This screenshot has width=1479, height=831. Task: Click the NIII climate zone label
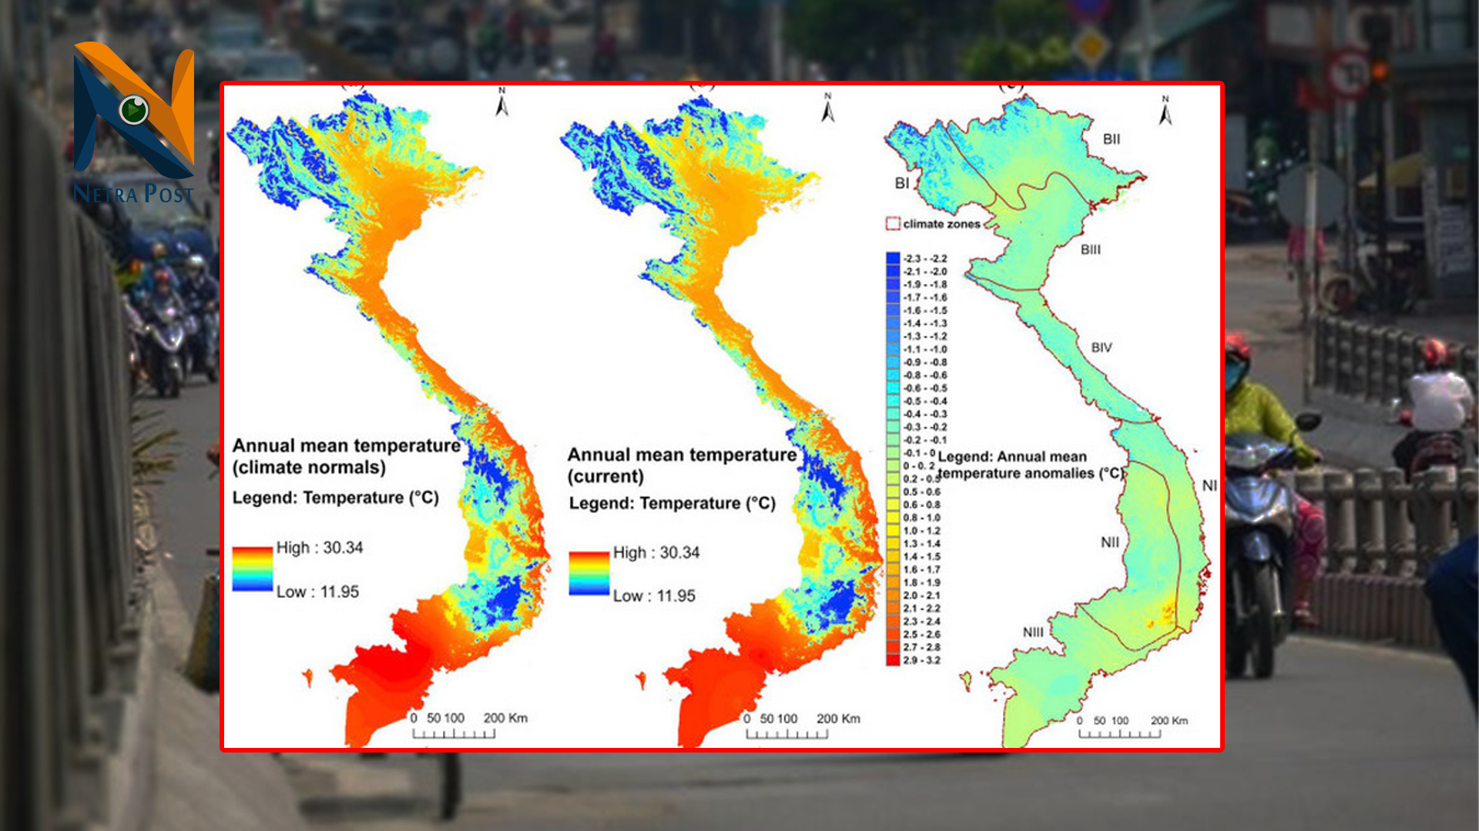pyautogui.click(x=1033, y=632)
